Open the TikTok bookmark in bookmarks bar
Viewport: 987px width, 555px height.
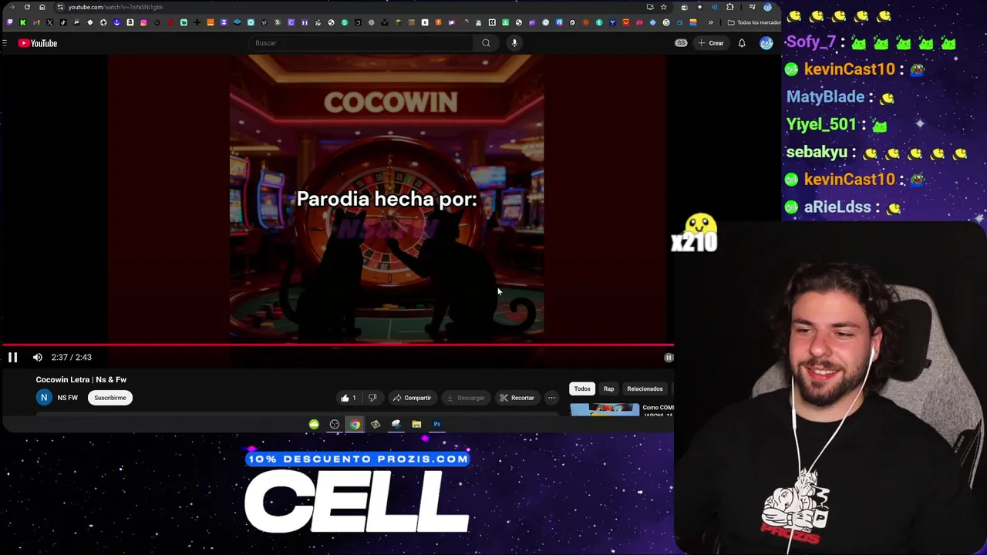(x=63, y=22)
